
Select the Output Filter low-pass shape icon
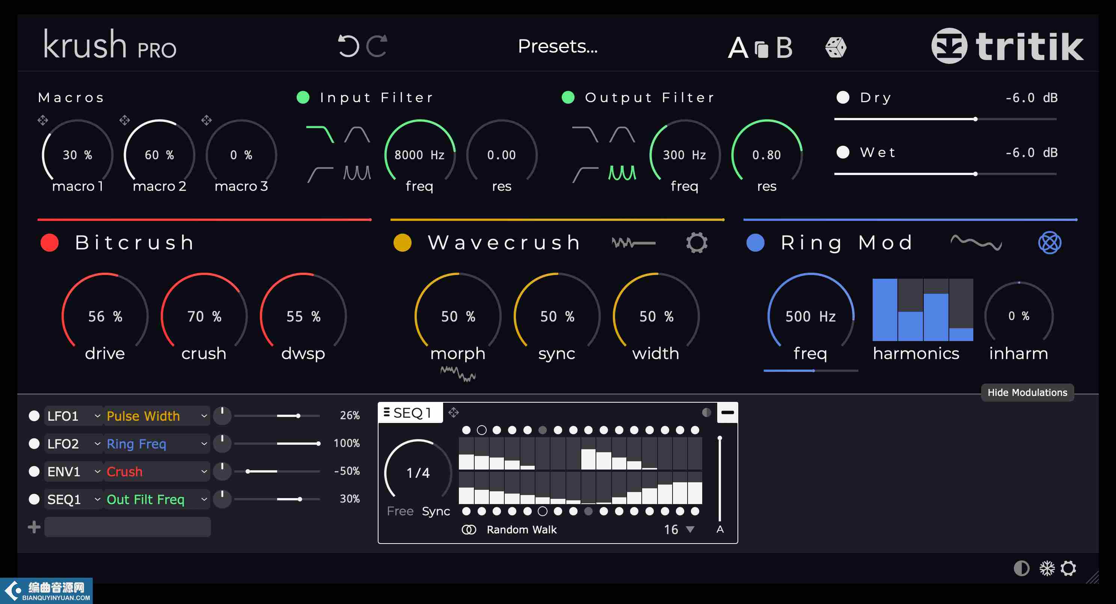585,134
